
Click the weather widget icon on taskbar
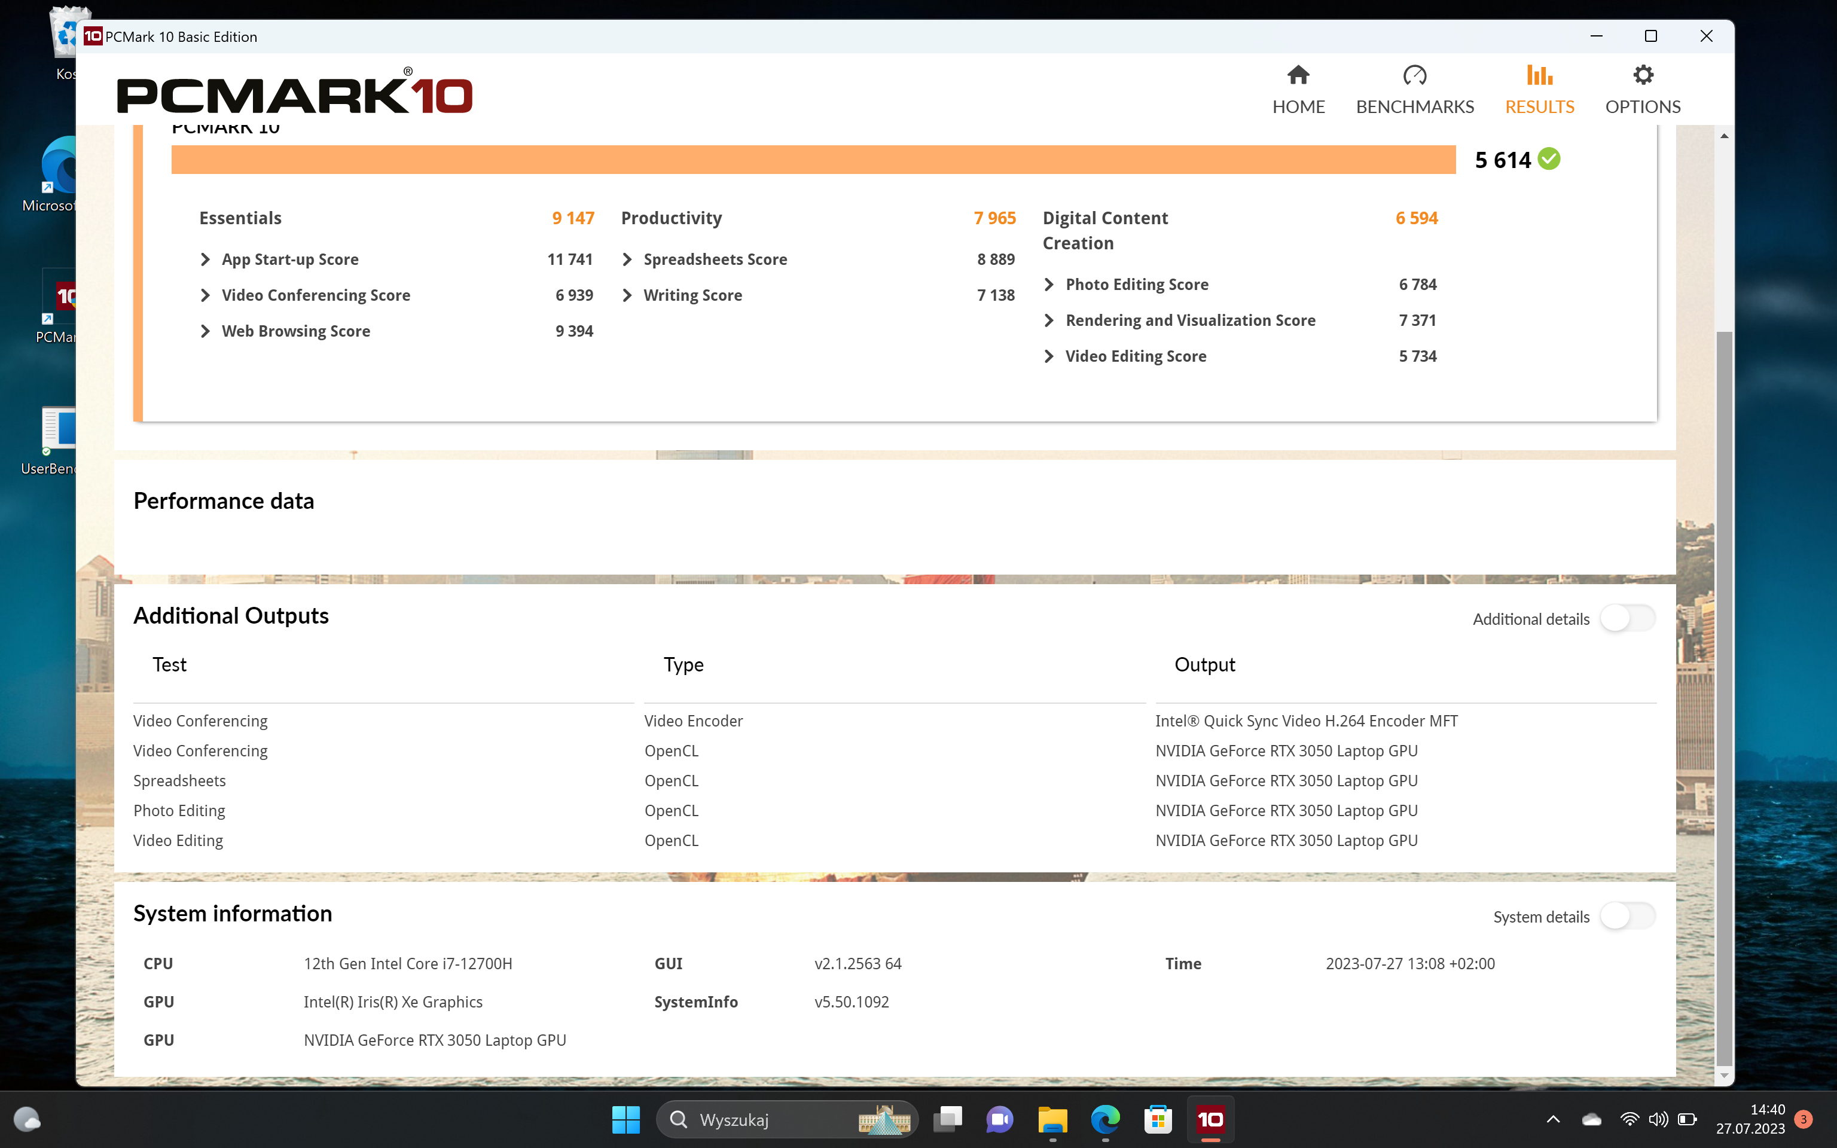tap(28, 1119)
